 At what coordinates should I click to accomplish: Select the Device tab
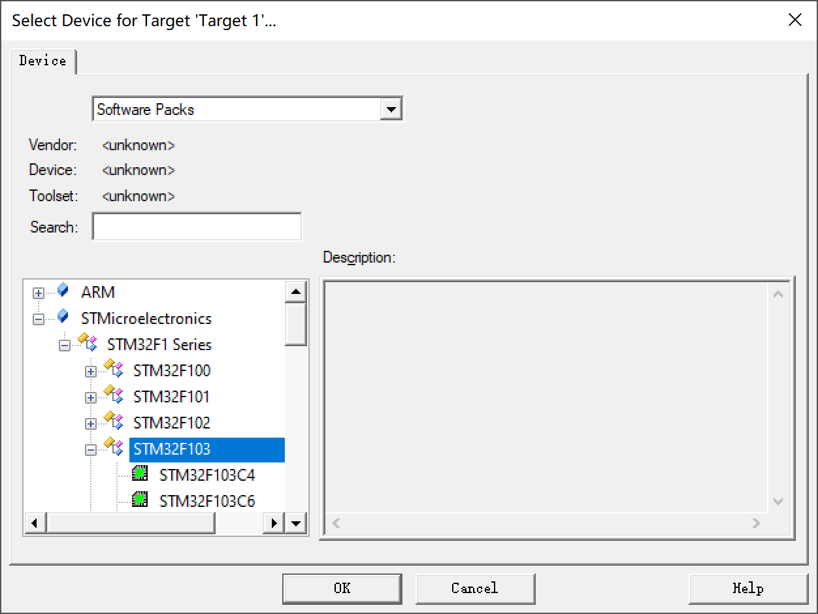coord(43,61)
